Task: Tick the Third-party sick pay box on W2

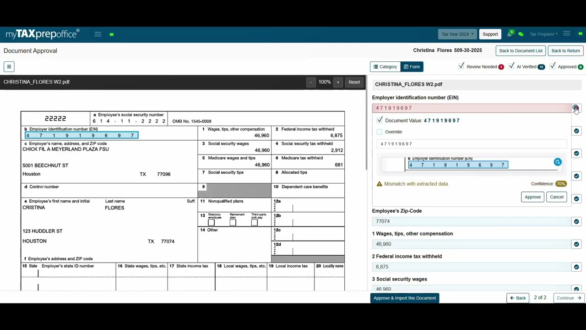Action: [x=255, y=223]
